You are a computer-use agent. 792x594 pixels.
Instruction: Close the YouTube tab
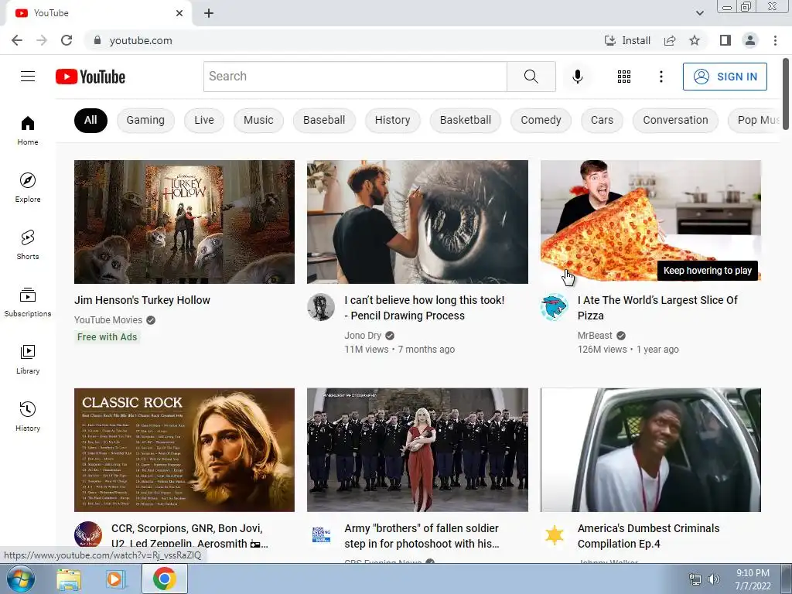[x=179, y=13]
